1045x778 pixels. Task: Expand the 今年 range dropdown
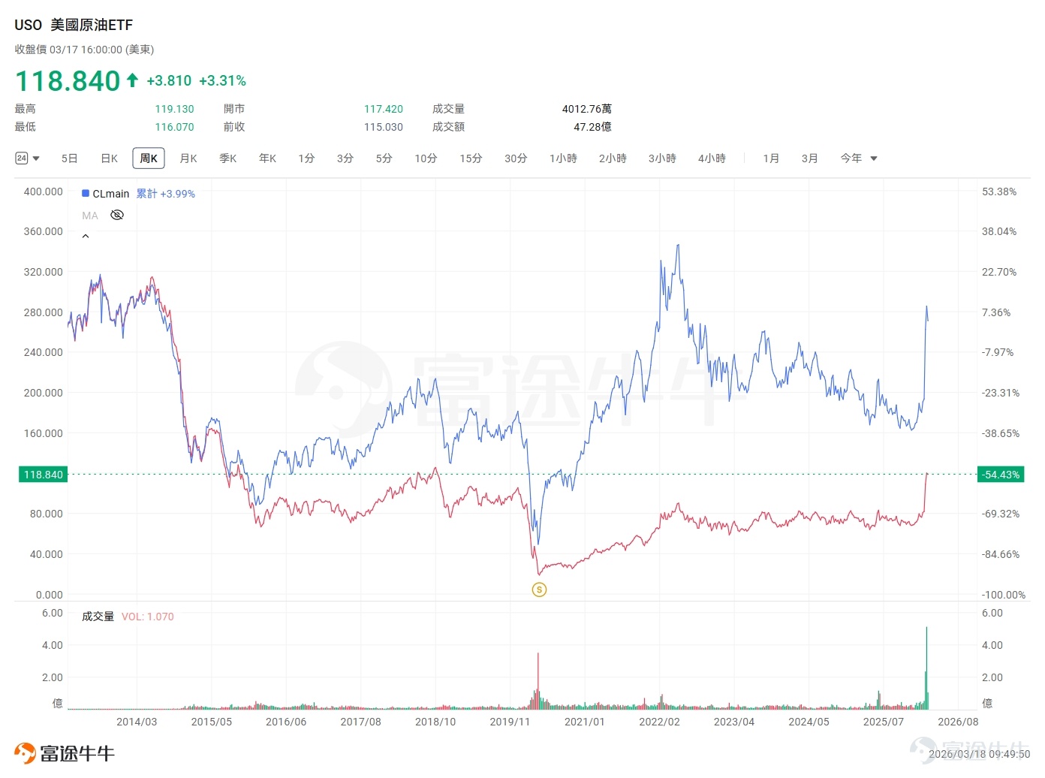pos(859,158)
